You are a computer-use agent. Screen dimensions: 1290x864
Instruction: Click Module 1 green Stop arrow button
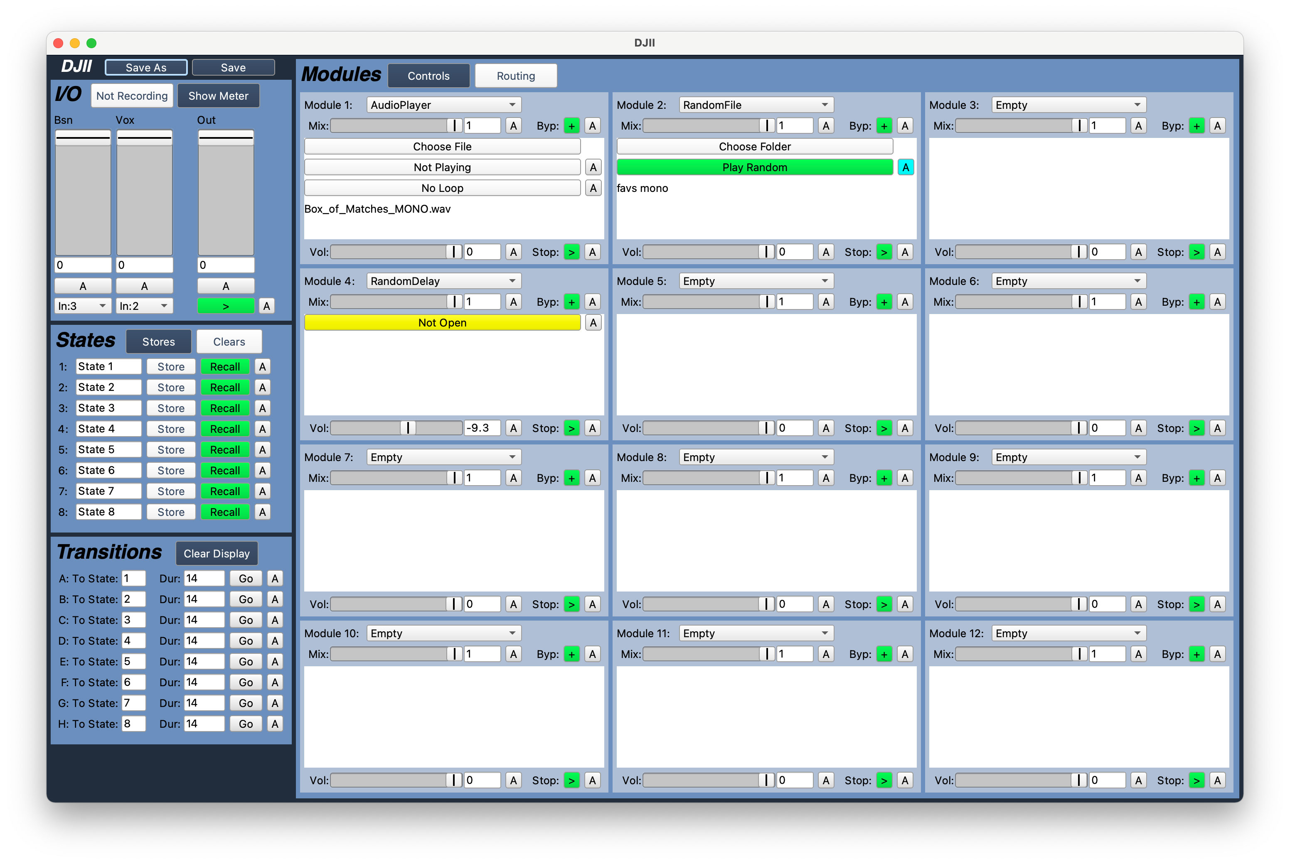pos(571,252)
